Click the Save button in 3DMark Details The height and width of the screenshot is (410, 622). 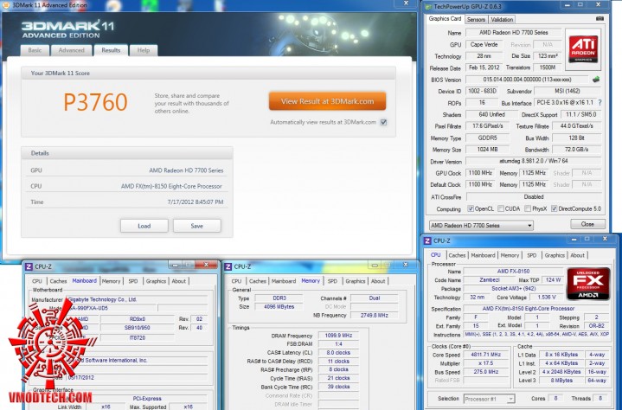[196, 226]
